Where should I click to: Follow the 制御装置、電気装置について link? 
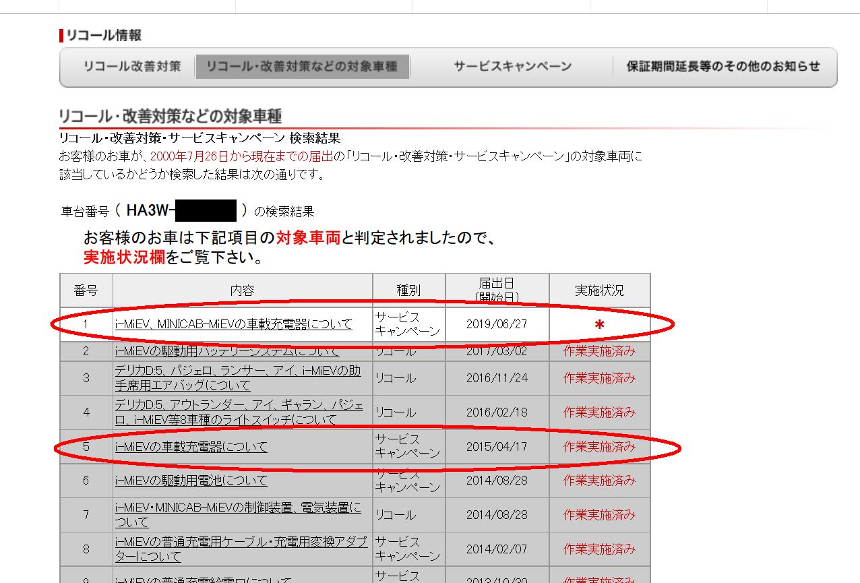(x=238, y=515)
